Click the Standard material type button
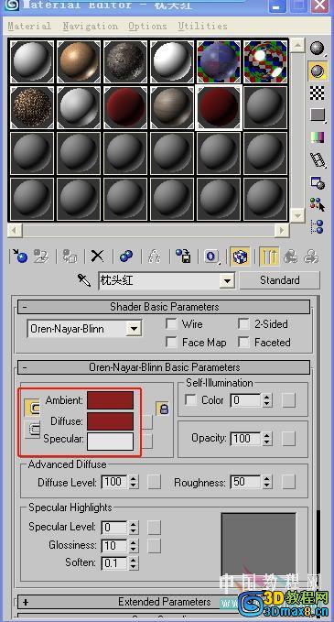334x622 pixels. tap(279, 280)
